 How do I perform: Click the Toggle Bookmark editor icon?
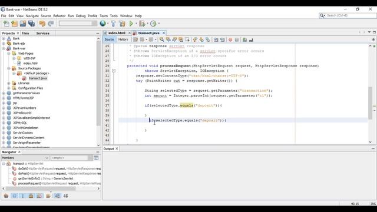[x=208, y=39]
